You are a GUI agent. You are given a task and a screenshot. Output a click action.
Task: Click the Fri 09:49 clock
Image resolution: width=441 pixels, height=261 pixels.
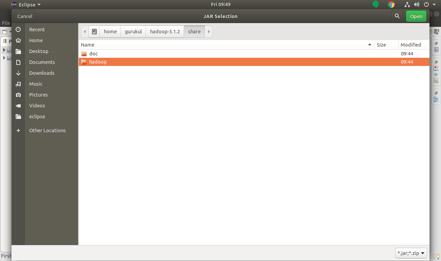221,4
